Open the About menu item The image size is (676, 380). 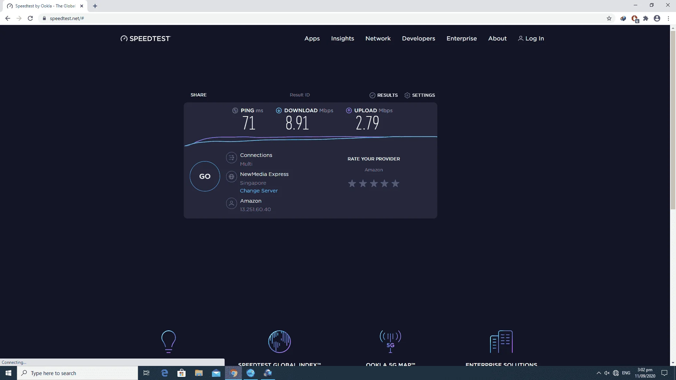(x=497, y=38)
